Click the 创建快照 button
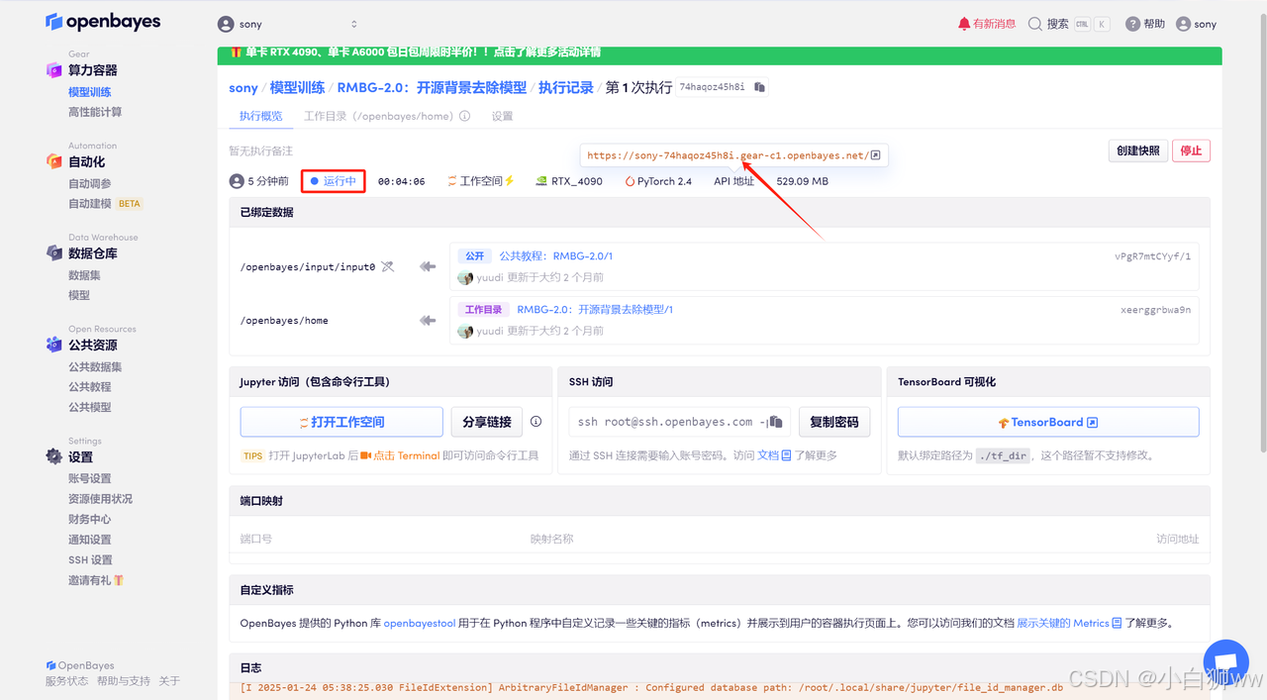Screen dimensions: 1267x700 [1137, 150]
